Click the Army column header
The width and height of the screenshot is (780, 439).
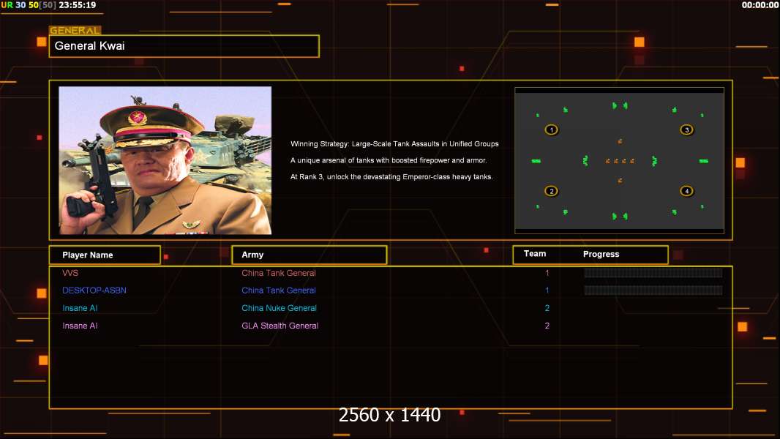(x=309, y=255)
